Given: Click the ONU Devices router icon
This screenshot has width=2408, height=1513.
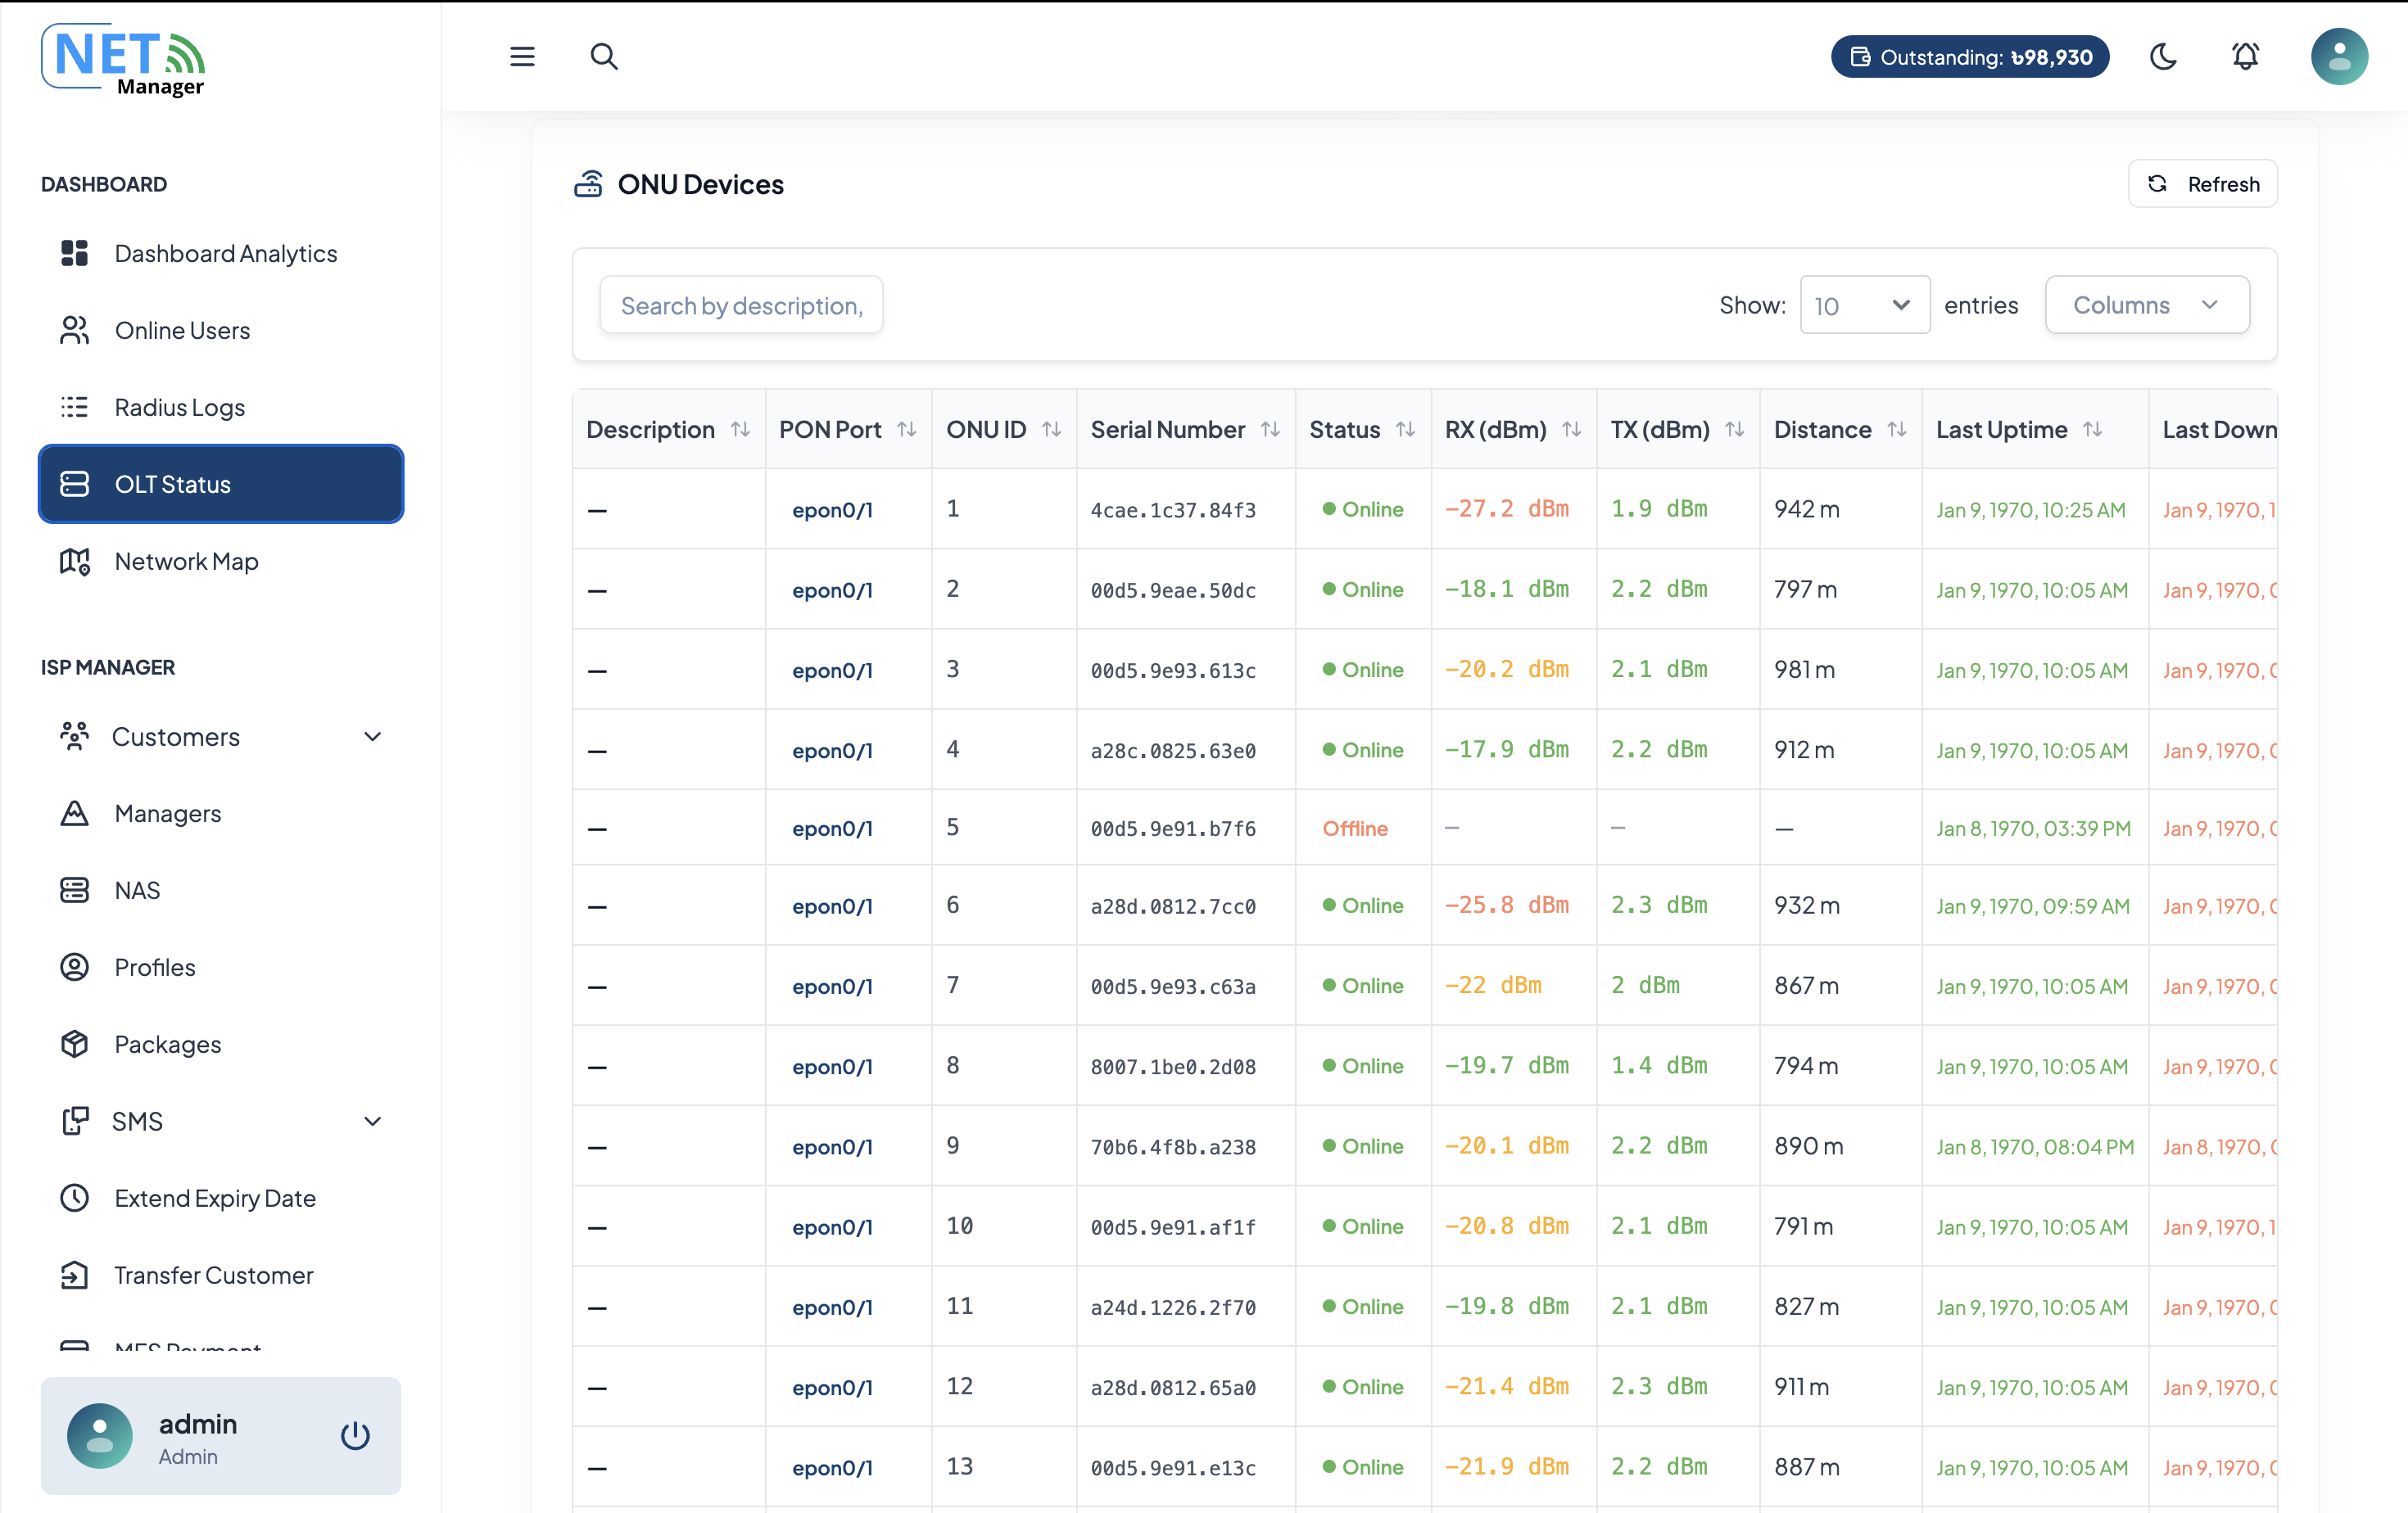Looking at the screenshot, I should coord(588,184).
